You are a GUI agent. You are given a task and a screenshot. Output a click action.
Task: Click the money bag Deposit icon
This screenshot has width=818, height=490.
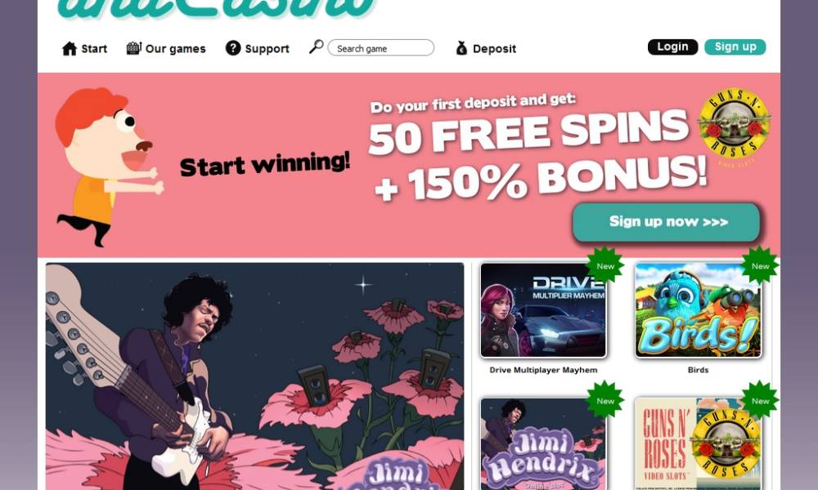point(461,48)
